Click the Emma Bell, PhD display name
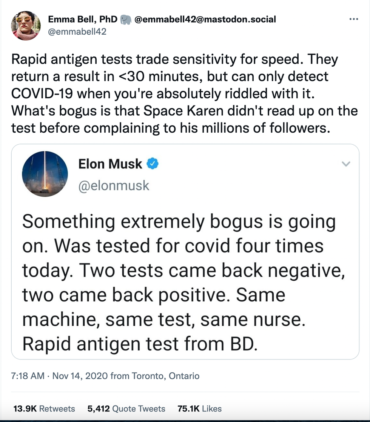Image resolution: width=370 pixels, height=422 pixels. tap(83, 19)
